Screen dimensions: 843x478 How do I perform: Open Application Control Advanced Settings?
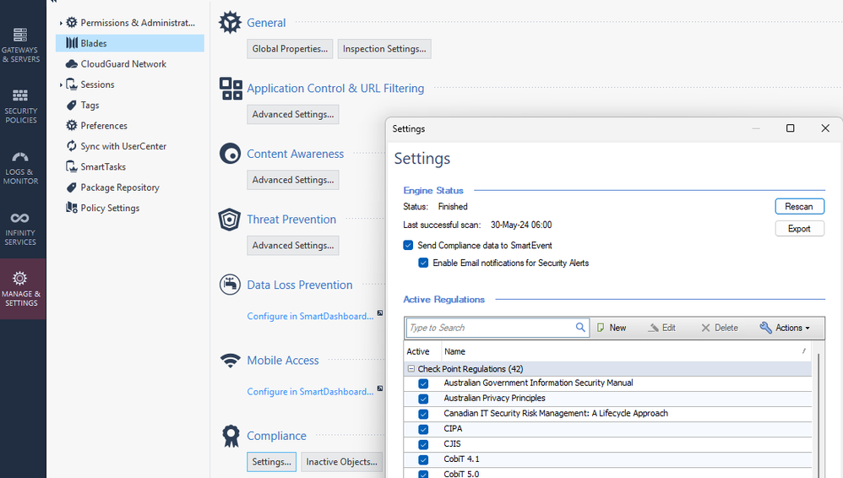point(293,115)
